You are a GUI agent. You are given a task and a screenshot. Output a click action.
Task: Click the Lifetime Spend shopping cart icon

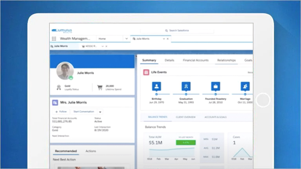[100, 87]
